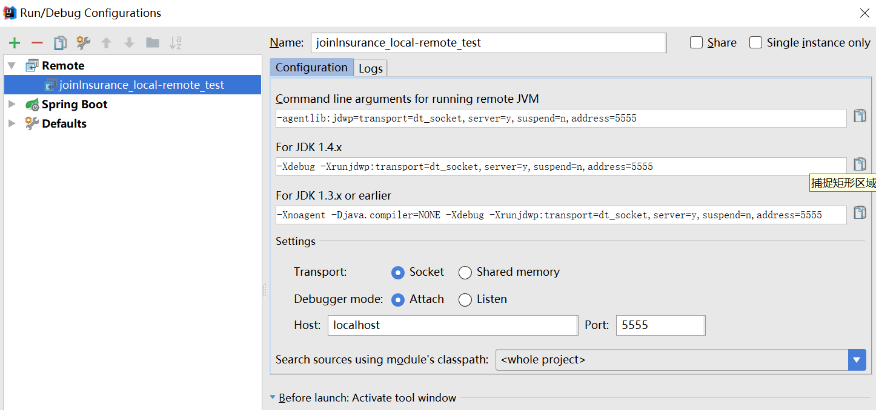
Task: Open the edit defaults wrench icon
Action: (x=83, y=43)
